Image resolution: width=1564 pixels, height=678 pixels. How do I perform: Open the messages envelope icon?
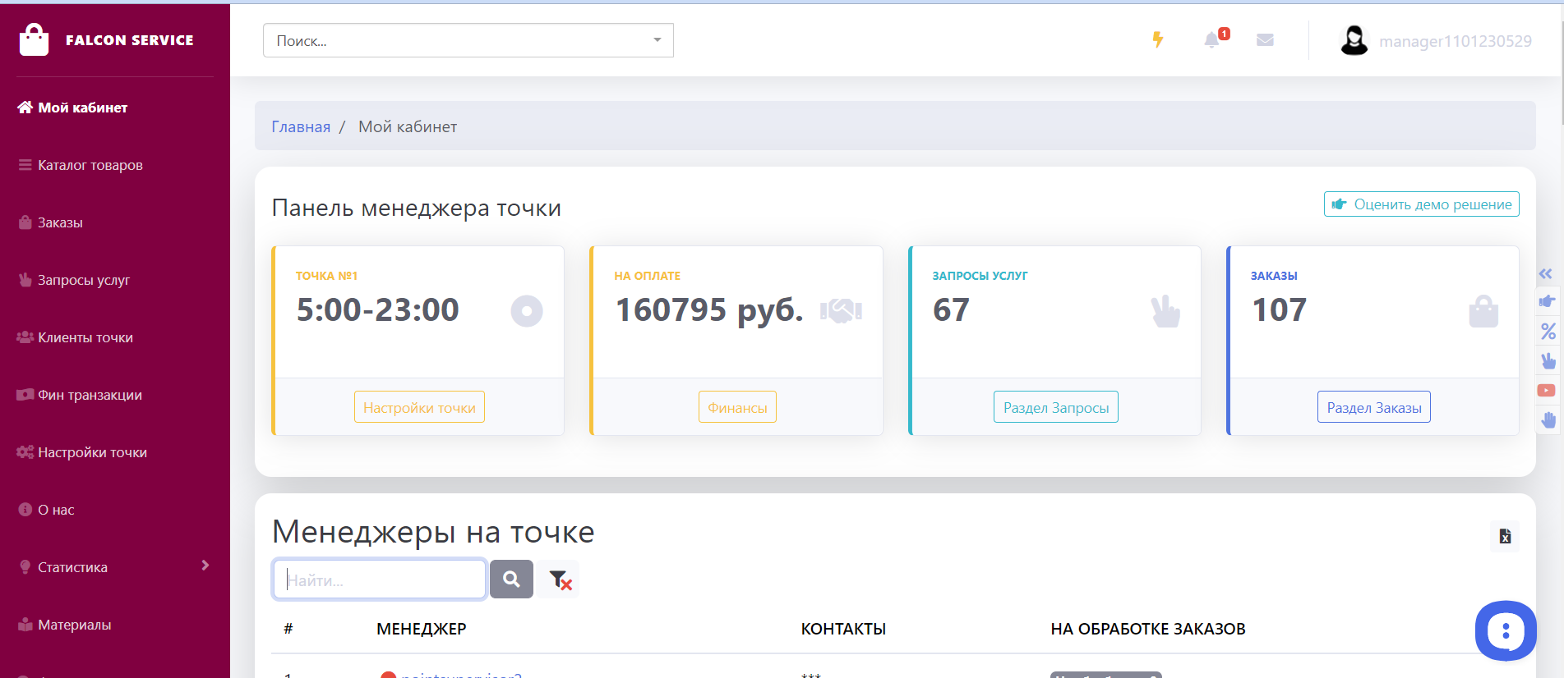1265,39
